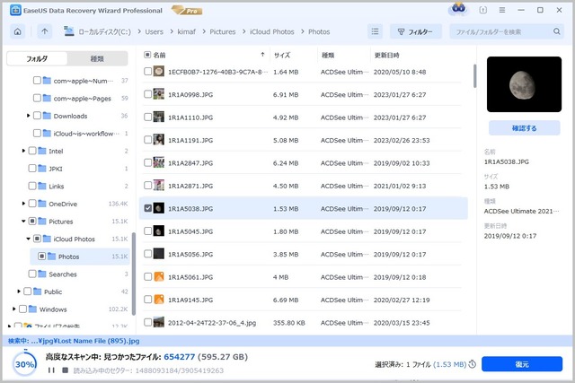
Task: Click the 1R1A5045.JPG moon thumbnail icon
Action: [159, 231]
